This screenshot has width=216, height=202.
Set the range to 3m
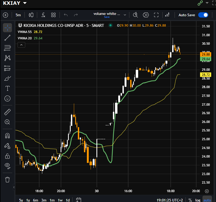pos(44,200)
